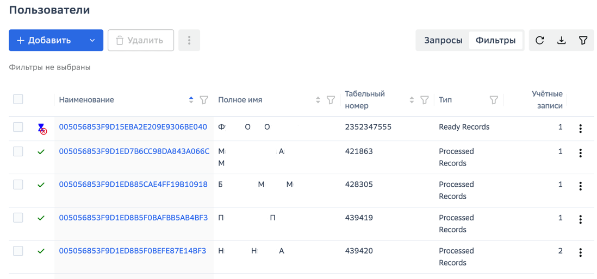The height and width of the screenshot is (279, 597).
Task: Check the row with number 428305
Action: click(18, 185)
